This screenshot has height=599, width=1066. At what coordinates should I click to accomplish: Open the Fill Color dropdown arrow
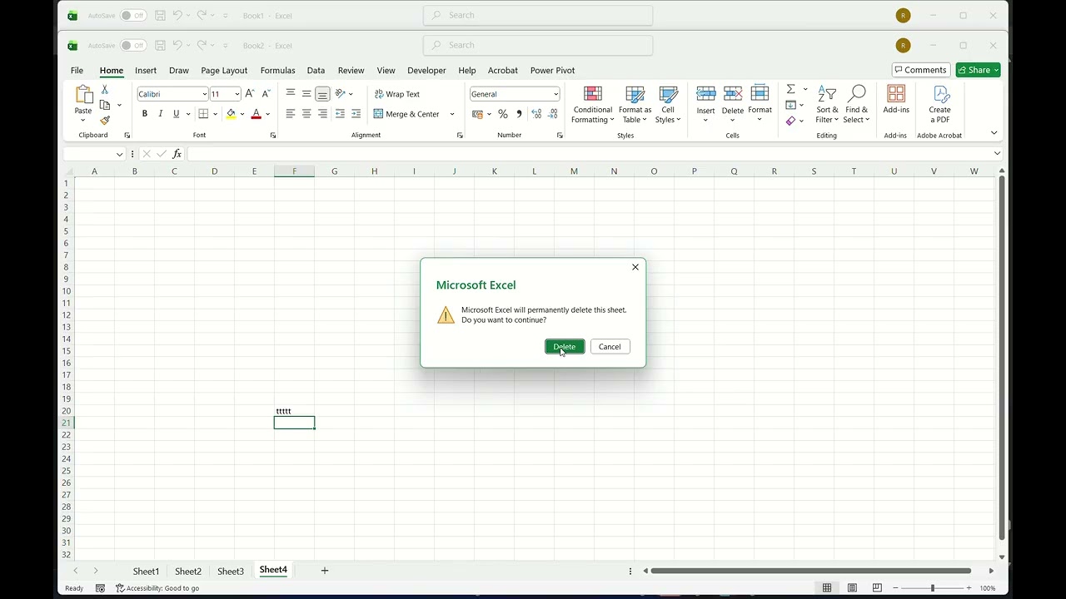click(x=242, y=114)
